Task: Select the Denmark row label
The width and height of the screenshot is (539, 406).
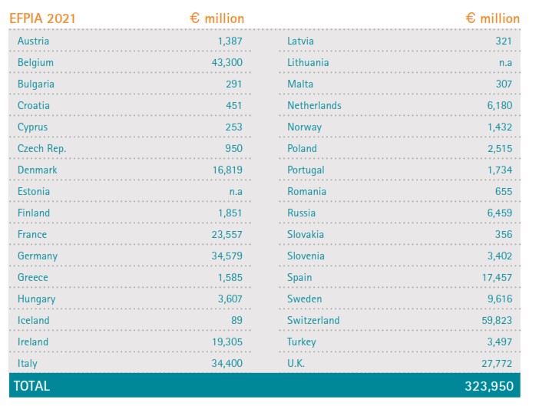Action: click(x=38, y=170)
